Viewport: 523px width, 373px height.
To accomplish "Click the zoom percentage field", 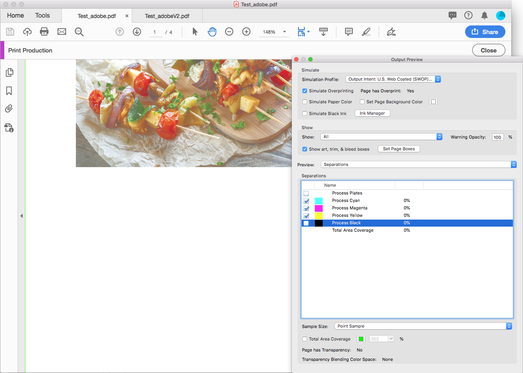I will [x=269, y=32].
